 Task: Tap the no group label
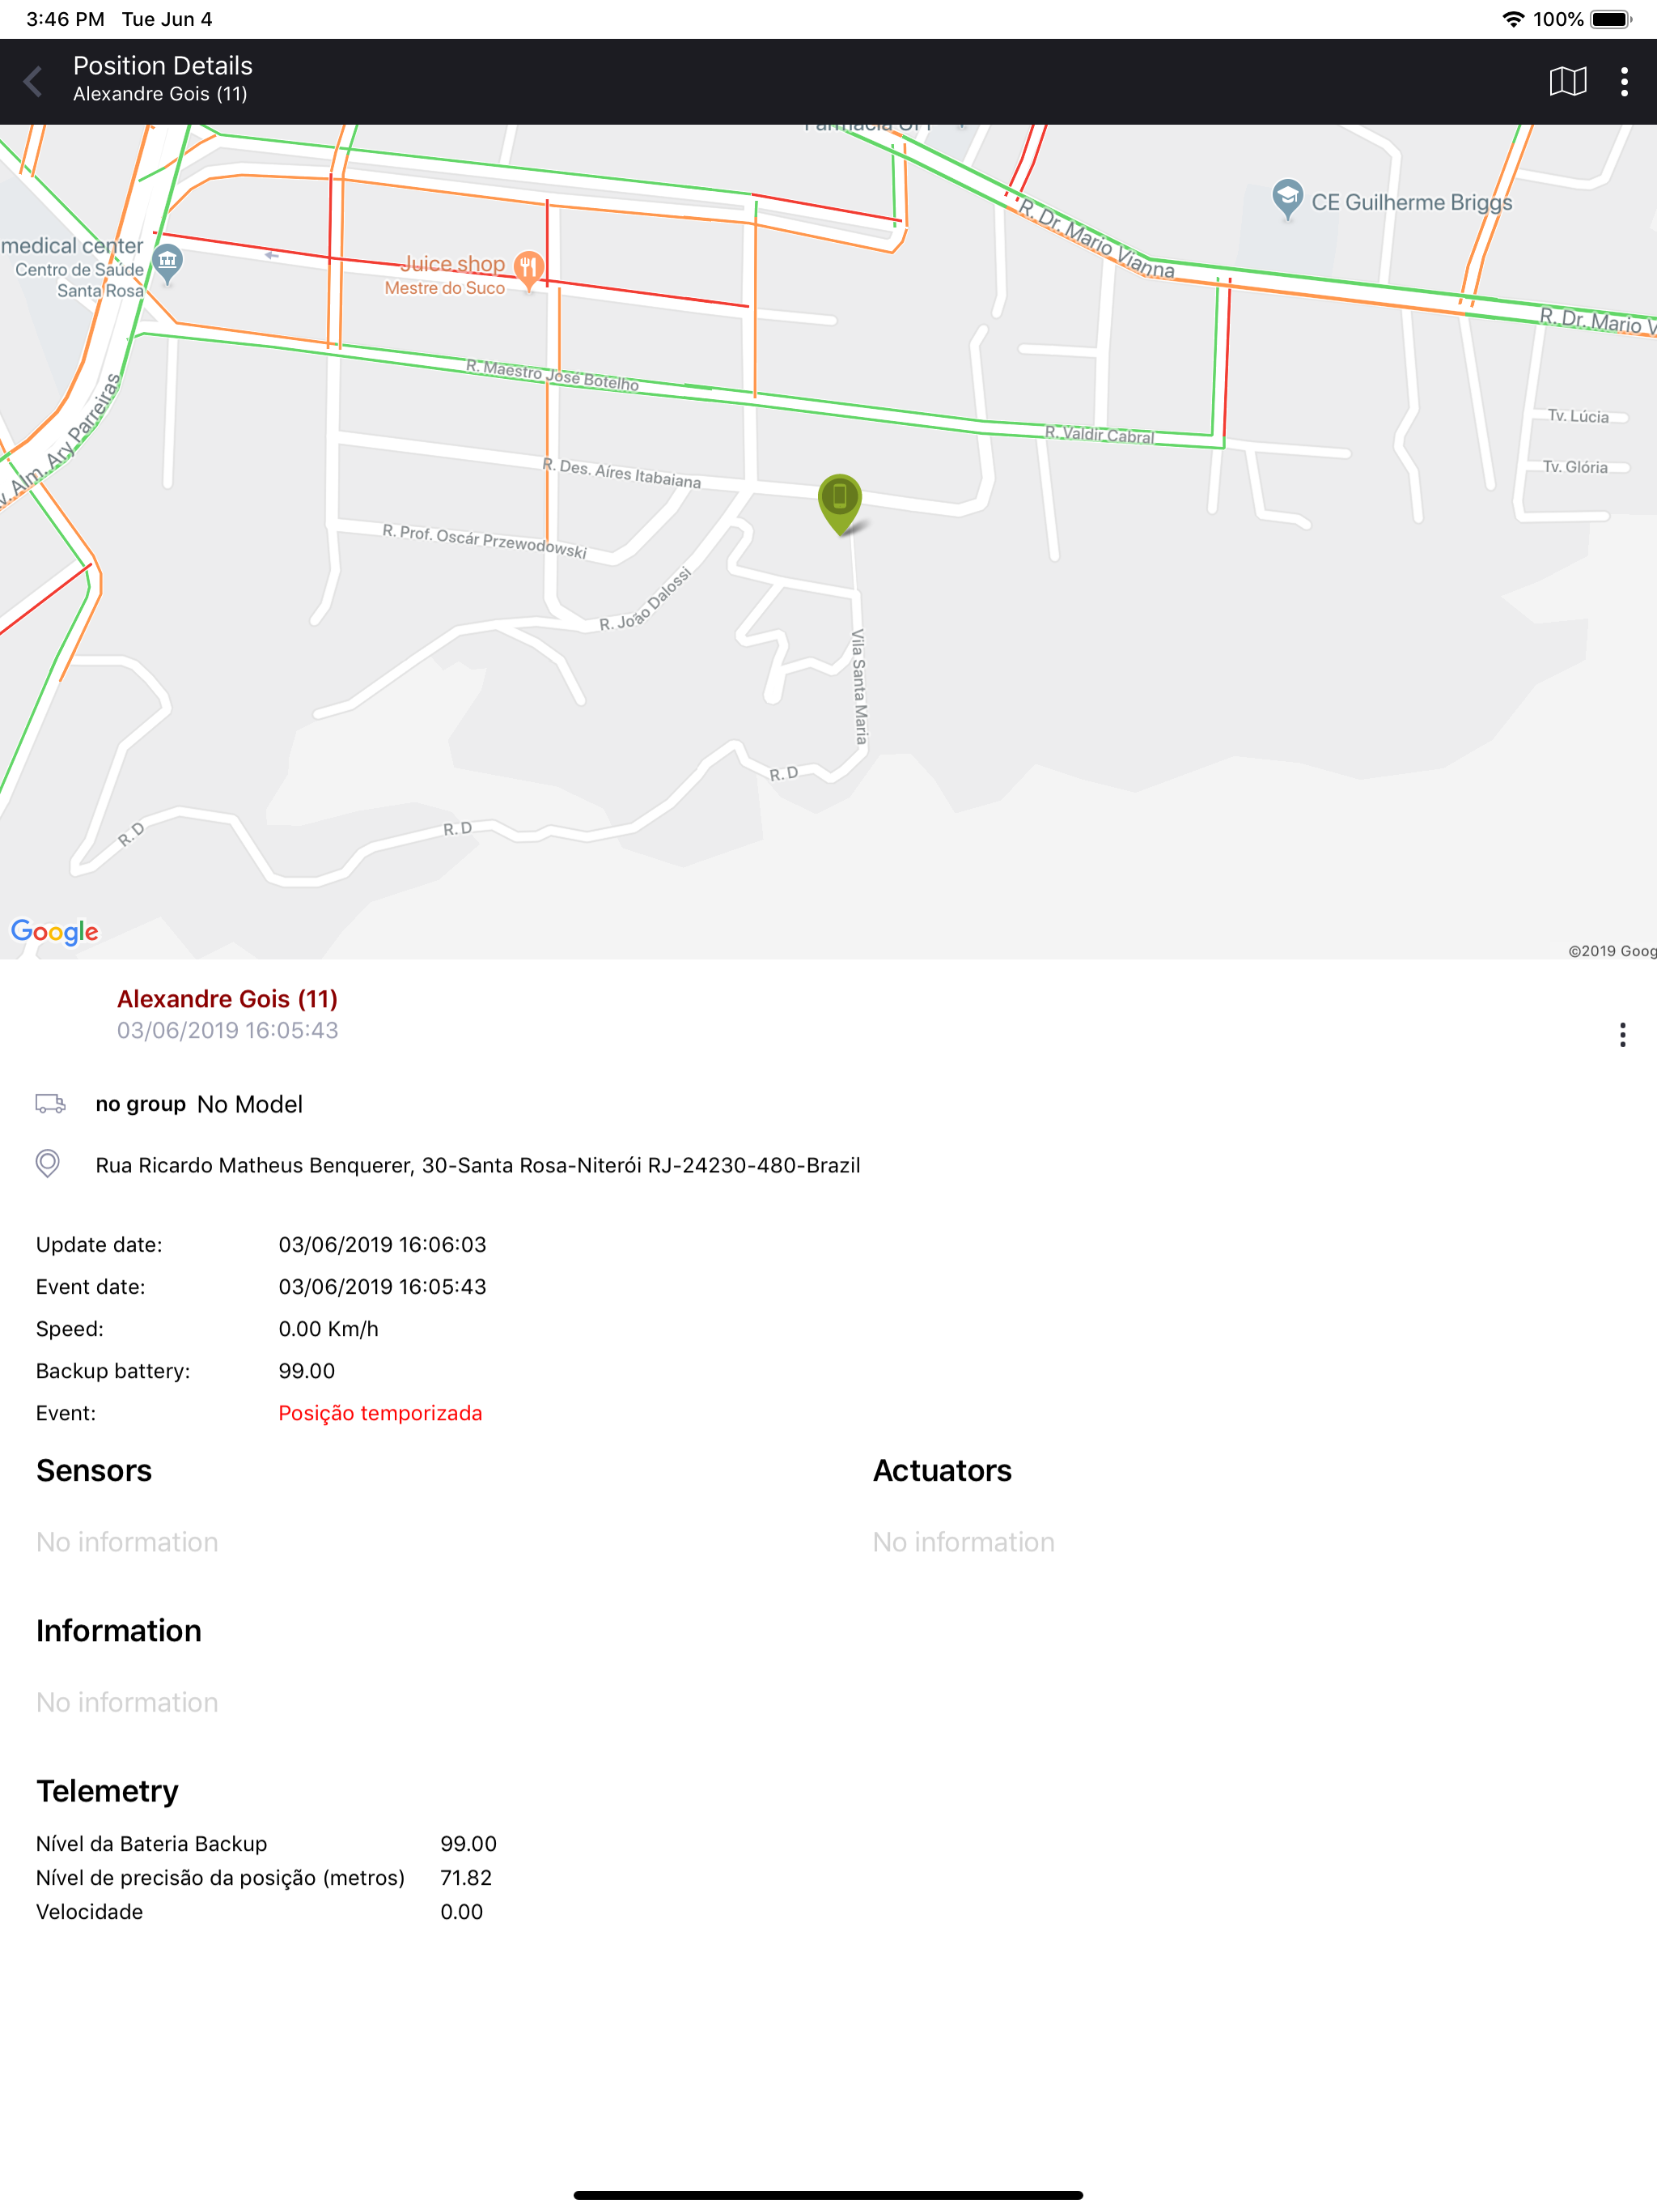coord(140,1104)
